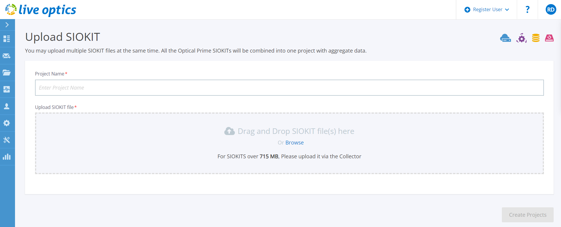561x227 pixels.
Task: Click the yellow database stack icon
Action: pos(536,38)
